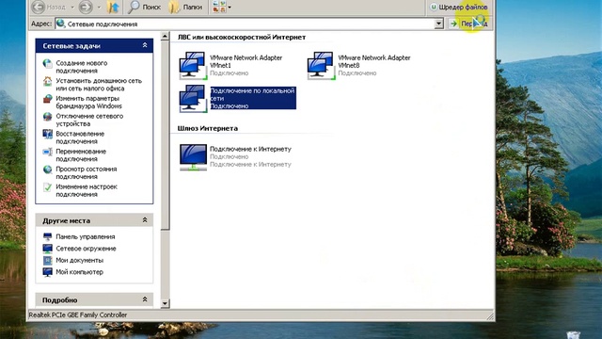This screenshot has width=602, height=339.
Task: Click the new connection globe icon
Action: pyautogui.click(x=48, y=63)
